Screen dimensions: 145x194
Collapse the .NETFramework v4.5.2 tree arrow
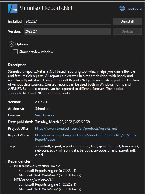pos(10,166)
